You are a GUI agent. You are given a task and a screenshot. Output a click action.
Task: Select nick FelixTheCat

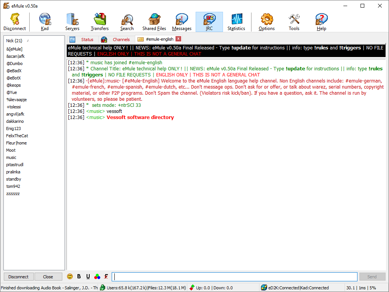pyautogui.click(x=17, y=136)
